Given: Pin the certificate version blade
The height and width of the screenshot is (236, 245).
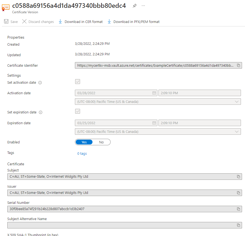Looking at the screenshot, I should click(134, 6).
